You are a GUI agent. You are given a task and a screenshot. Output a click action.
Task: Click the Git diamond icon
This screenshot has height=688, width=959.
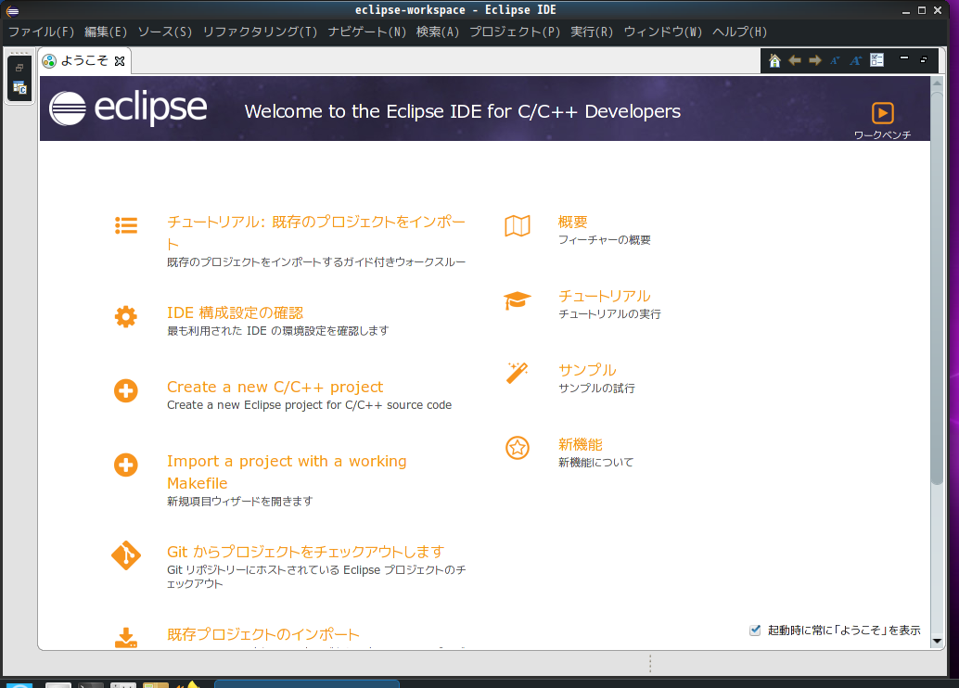coord(126,555)
